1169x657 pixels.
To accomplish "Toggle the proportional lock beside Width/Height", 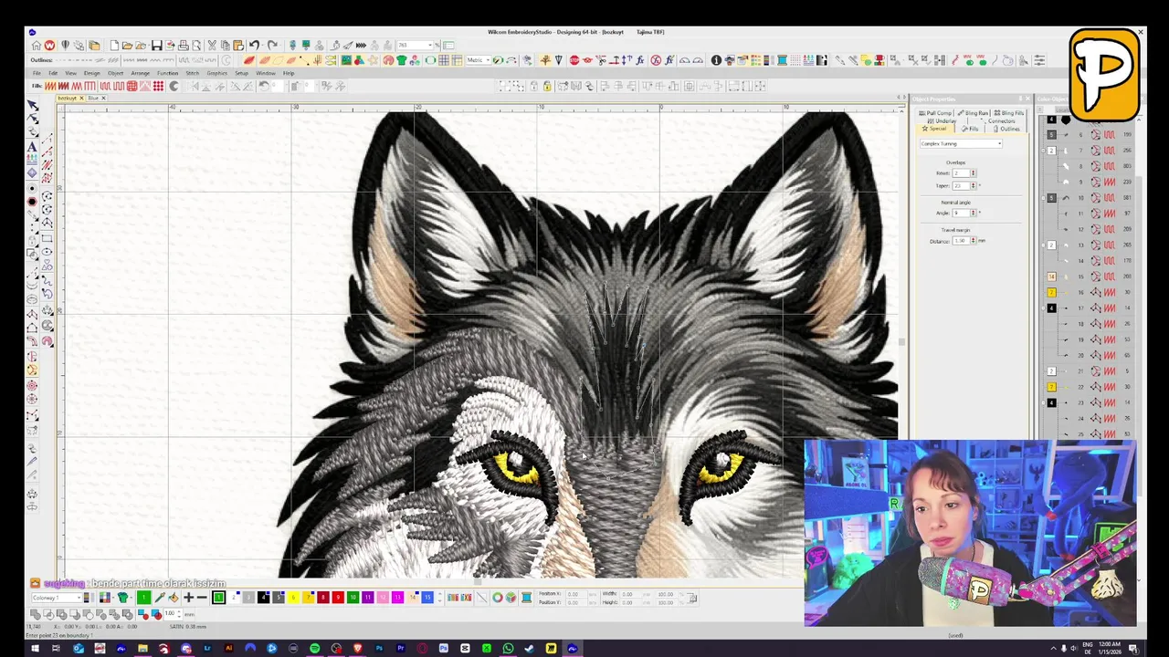I will tap(692, 598).
